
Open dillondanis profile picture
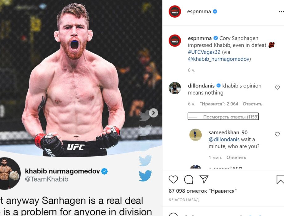point(175,88)
